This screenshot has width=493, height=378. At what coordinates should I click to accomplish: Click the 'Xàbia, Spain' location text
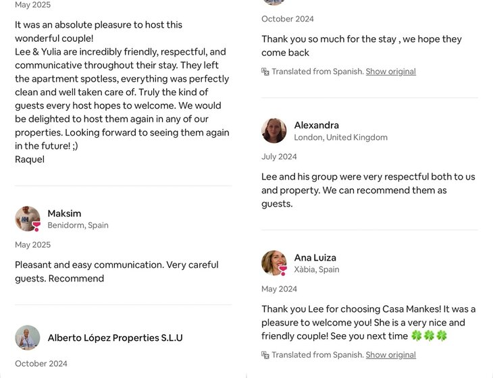pyautogui.click(x=316, y=269)
